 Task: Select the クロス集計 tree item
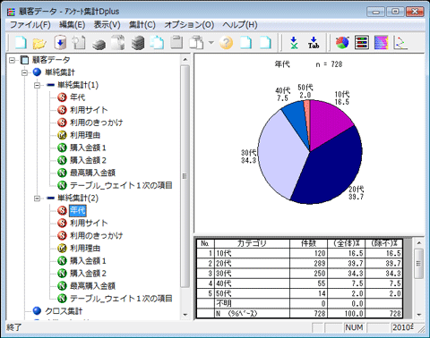tap(64, 311)
